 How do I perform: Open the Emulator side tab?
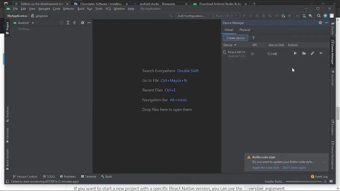click(333, 127)
